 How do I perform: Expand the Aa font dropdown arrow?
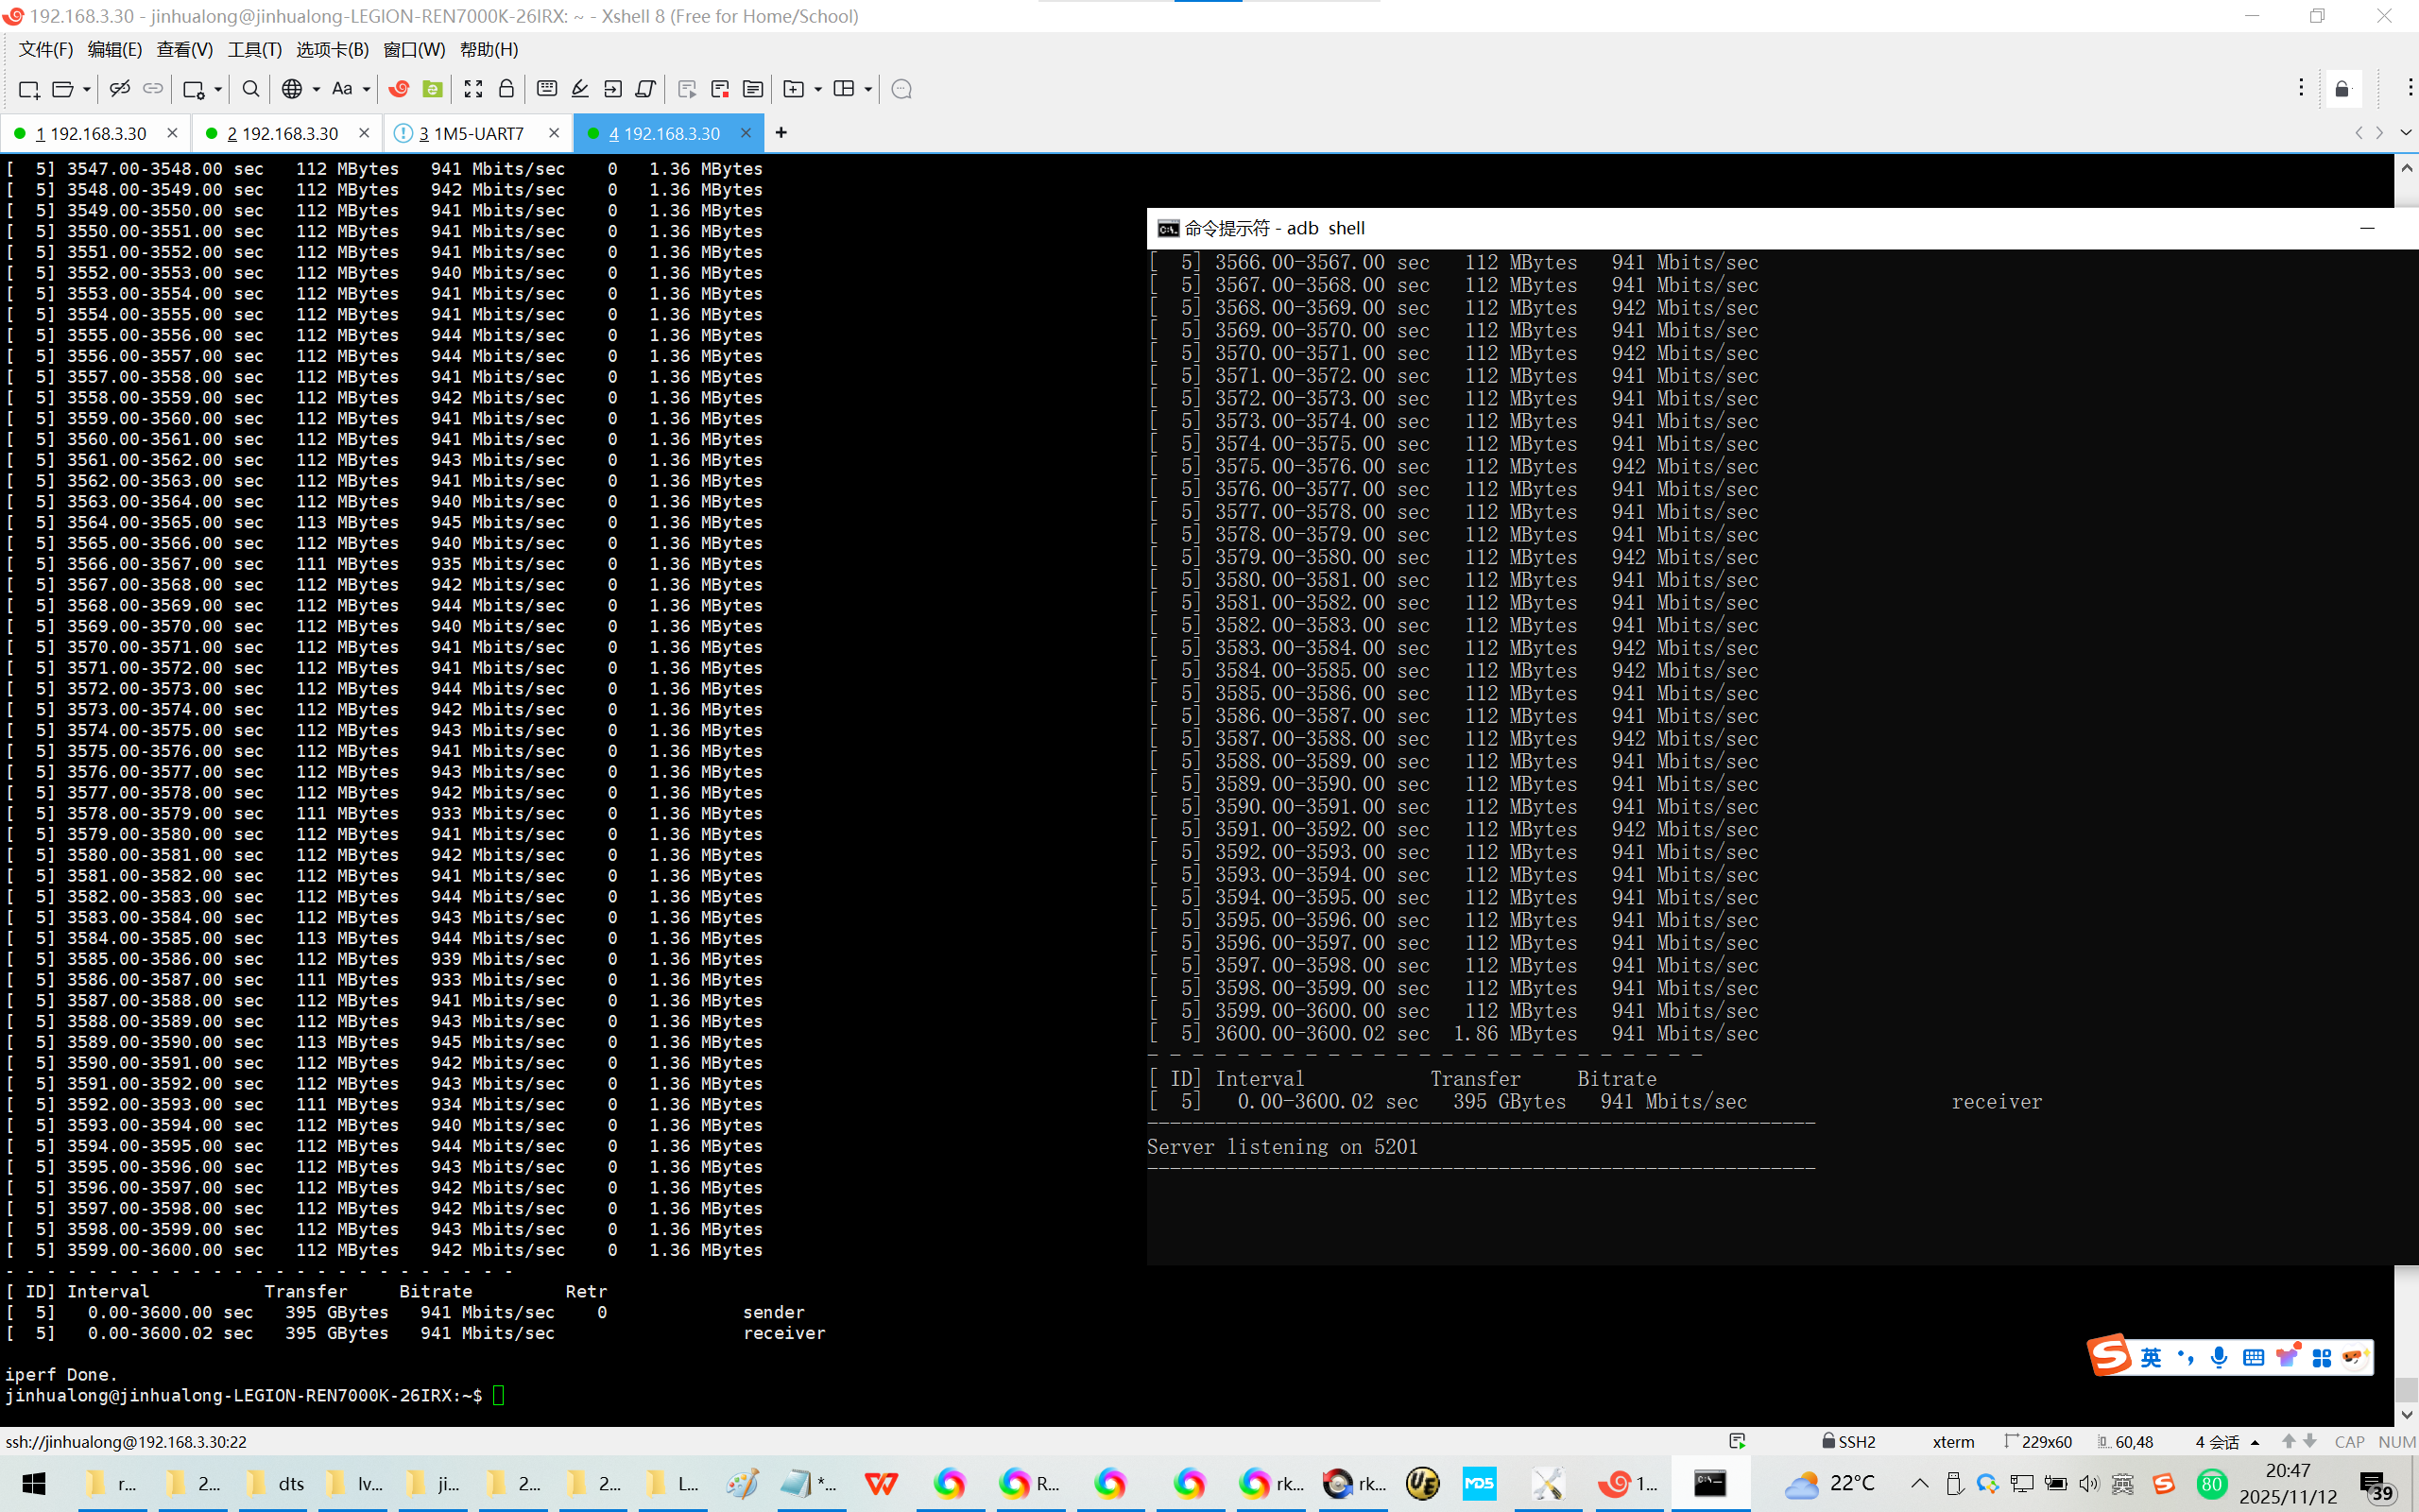pyautogui.click(x=367, y=89)
